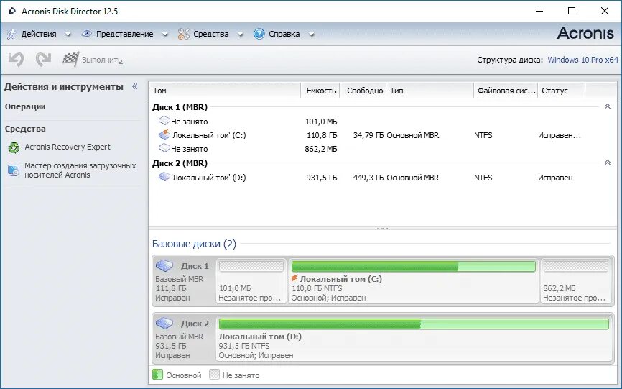This screenshot has width=622, height=389.
Task: Open the Действия menu
Action: [x=39, y=34]
